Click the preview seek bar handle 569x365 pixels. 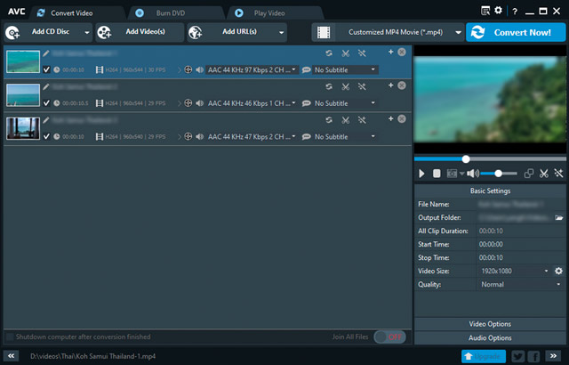coord(466,159)
